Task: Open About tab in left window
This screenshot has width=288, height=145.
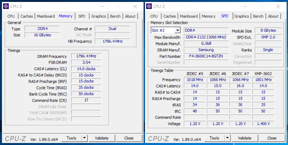Action: tap(130, 16)
